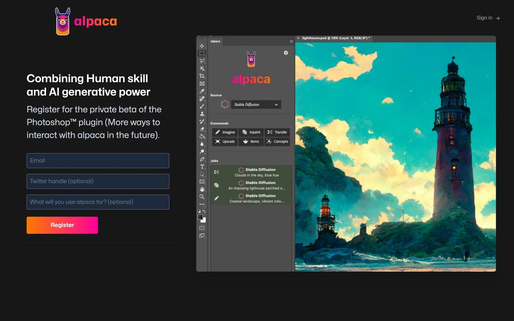The image size is (514, 321).
Task: Select the Object Selection tool
Action: pos(202,68)
